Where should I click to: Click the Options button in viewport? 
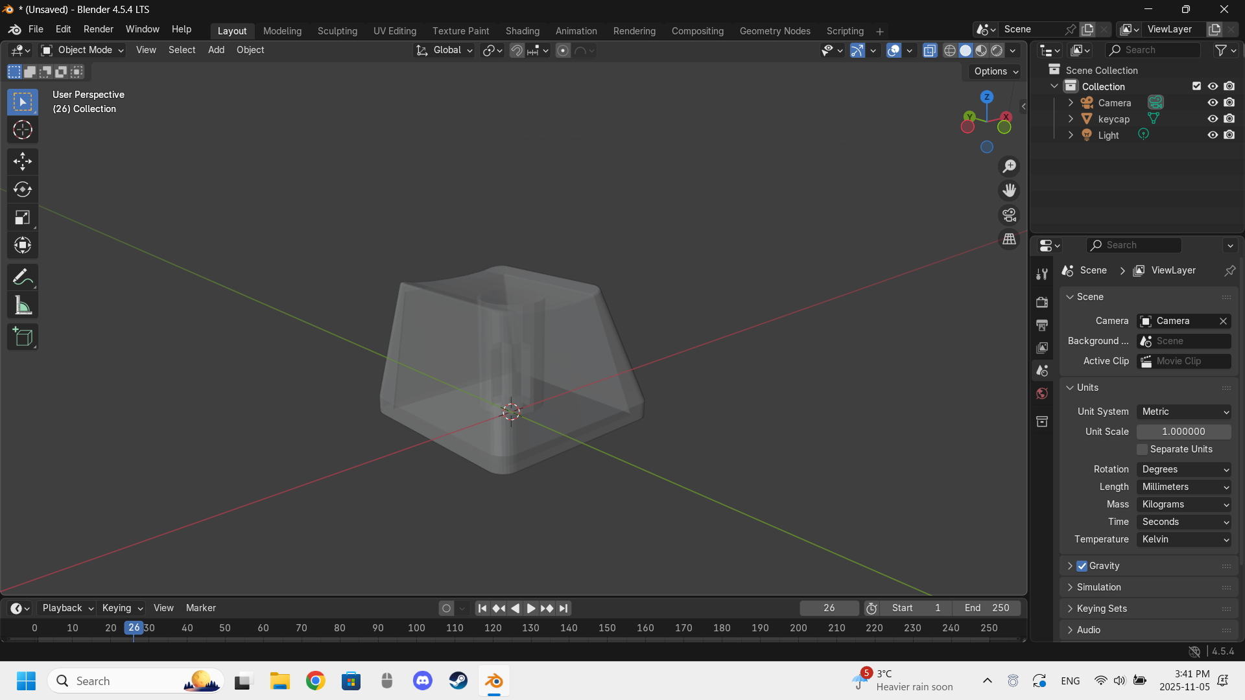click(995, 71)
